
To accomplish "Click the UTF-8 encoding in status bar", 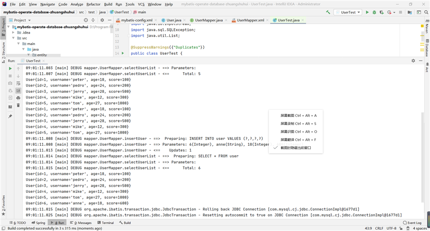I will (x=391, y=228).
